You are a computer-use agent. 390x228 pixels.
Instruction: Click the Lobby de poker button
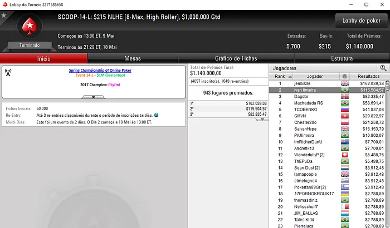pos(362,21)
